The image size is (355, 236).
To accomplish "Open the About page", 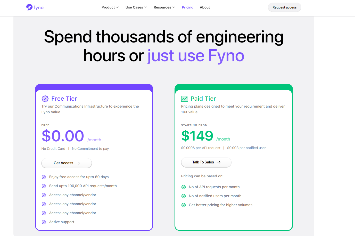I will pos(205,7).
